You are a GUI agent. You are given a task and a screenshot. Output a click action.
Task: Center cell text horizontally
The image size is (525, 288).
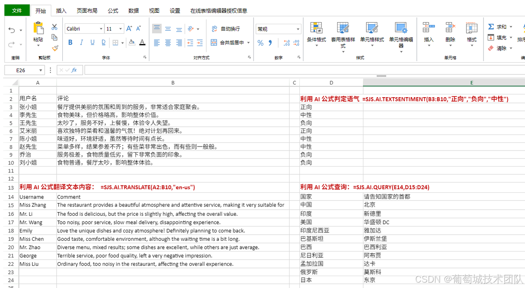[x=168, y=43]
